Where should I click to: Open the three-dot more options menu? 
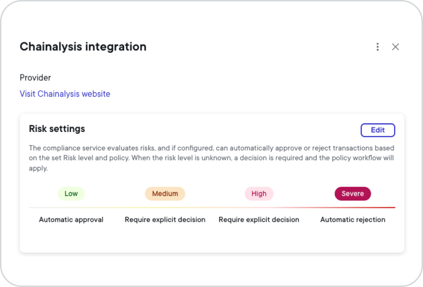pos(378,47)
